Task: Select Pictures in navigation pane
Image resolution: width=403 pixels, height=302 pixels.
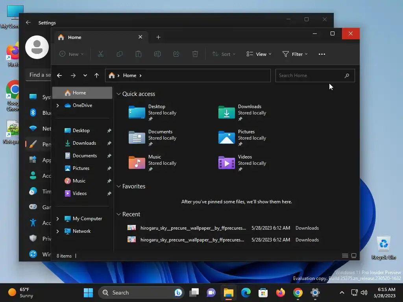Action: (82, 168)
